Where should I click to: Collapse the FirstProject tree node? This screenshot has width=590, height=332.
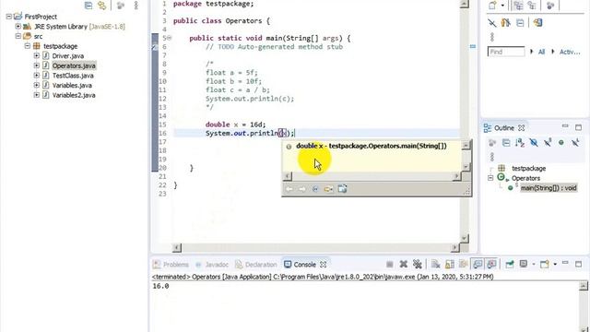[9, 17]
